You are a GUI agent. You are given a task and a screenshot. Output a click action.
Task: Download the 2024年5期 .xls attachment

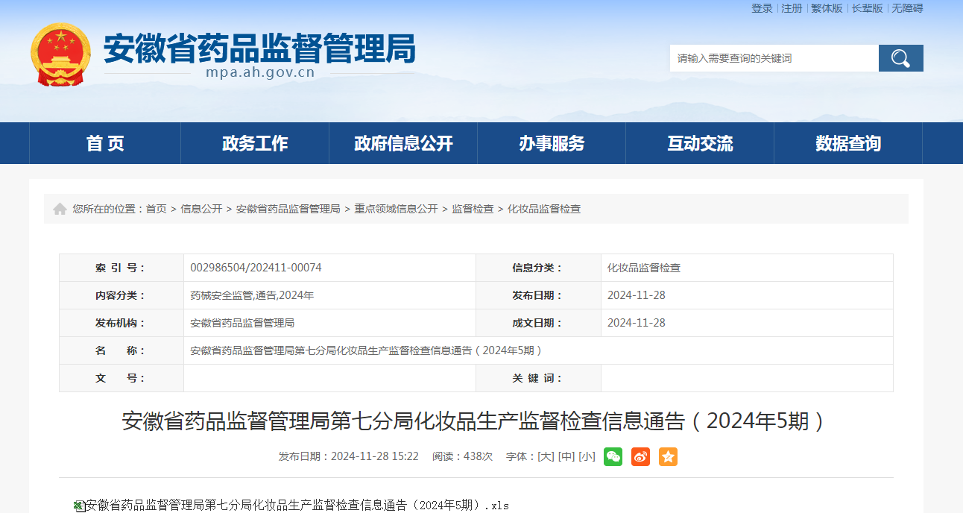[297, 506]
